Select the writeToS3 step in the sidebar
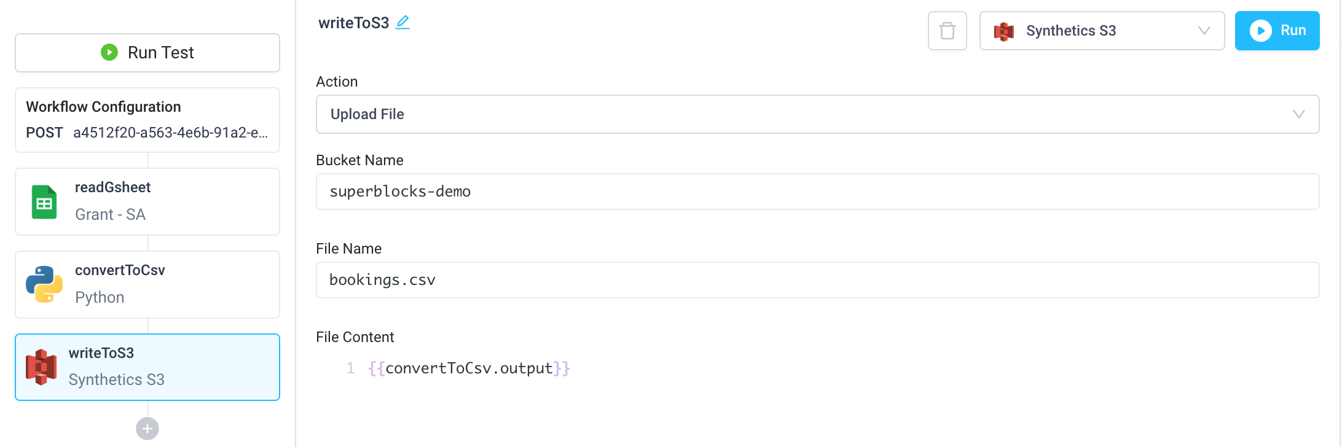 click(x=147, y=367)
